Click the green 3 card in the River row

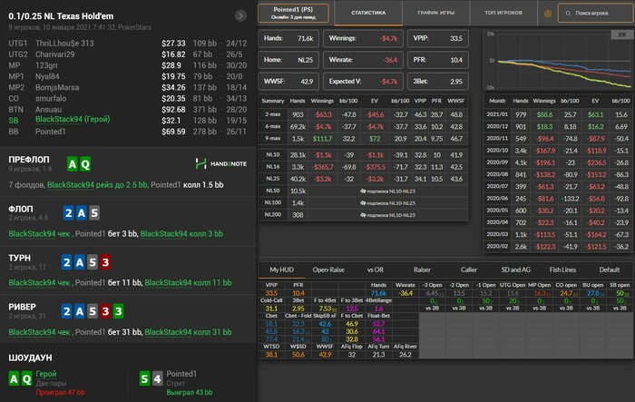118,311
